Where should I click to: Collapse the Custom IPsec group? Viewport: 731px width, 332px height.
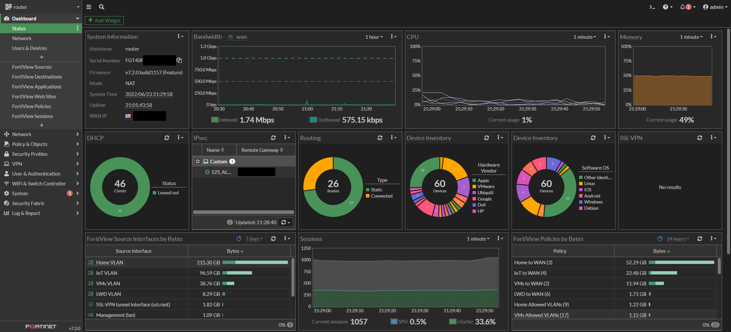(198, 161)
